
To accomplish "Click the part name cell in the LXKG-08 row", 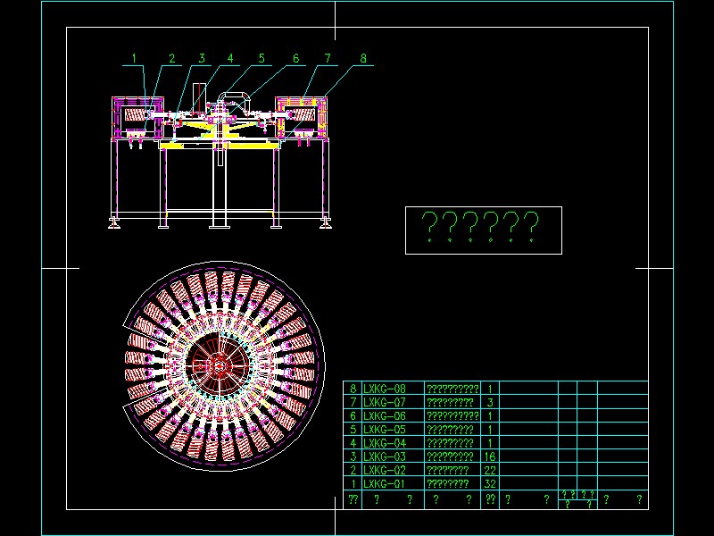I will click(452, 389).
